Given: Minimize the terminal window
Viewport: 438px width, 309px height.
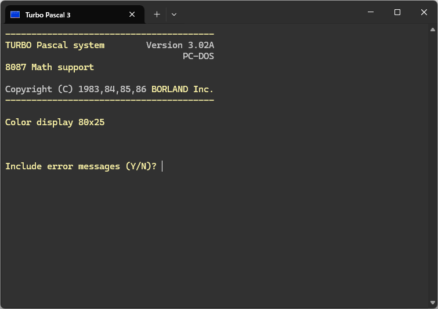Looking at the screenshot, I should [x=371, y=12].
